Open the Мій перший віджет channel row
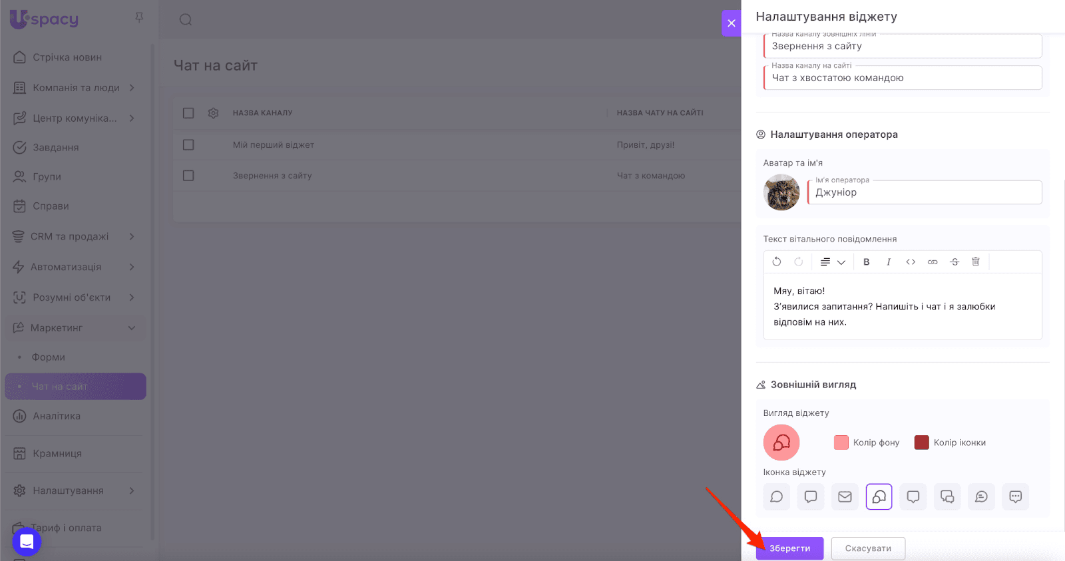Viewport: 1065px width, 561px height. pyautogui.click(x=274, y=145)
